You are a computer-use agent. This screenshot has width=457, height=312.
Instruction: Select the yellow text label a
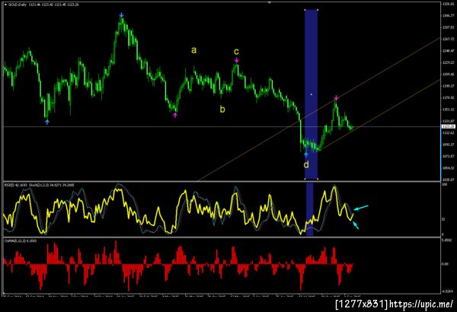(193, 50)
